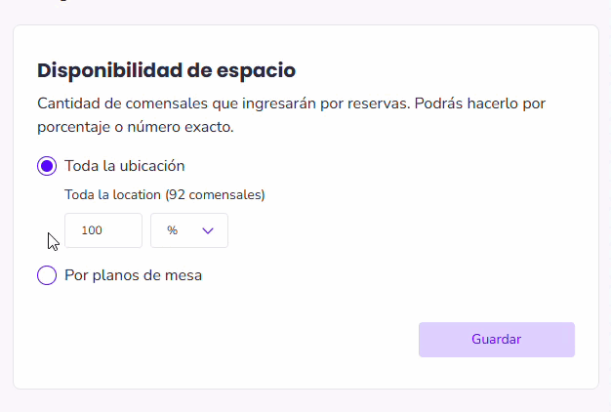Image resolution: width=611 pixels, height=412 pixels.
Task: Click the "Toda la location (92 comensales)" caption
Action: click(x=164, y=194)
